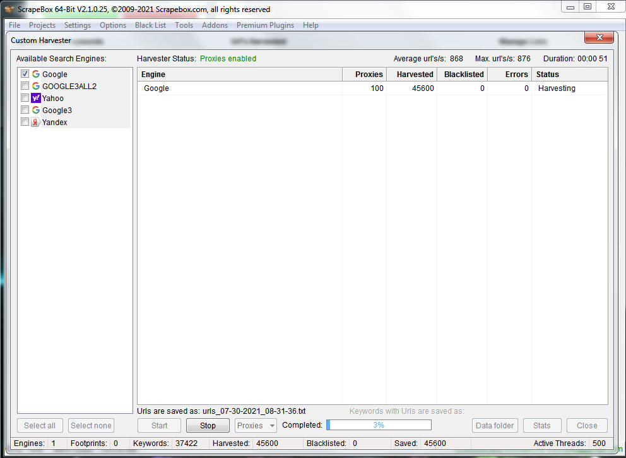Image resolution: width=626 pixels, height=458 pixels.
Task: Enable the Google3 engine checkbox
Action: [x=25, y=110]
